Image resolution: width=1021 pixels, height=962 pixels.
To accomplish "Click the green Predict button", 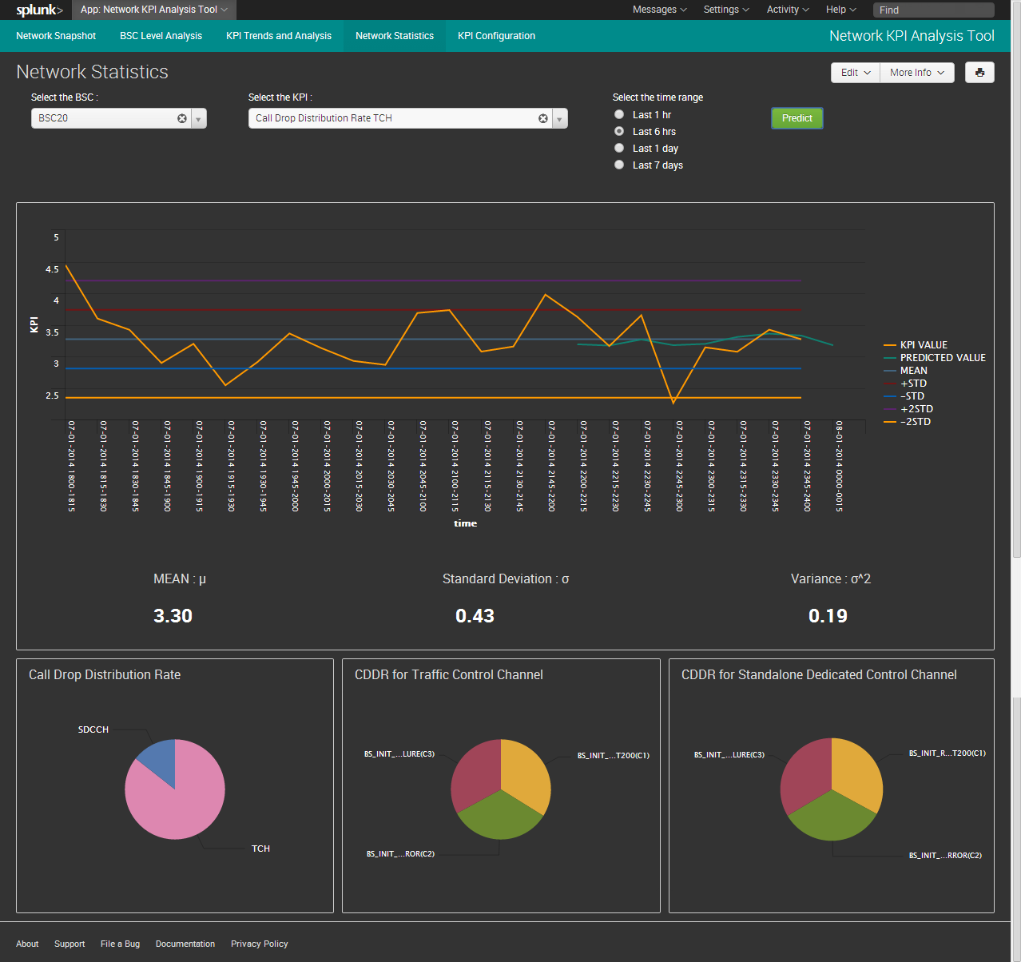I will point(797,118).
